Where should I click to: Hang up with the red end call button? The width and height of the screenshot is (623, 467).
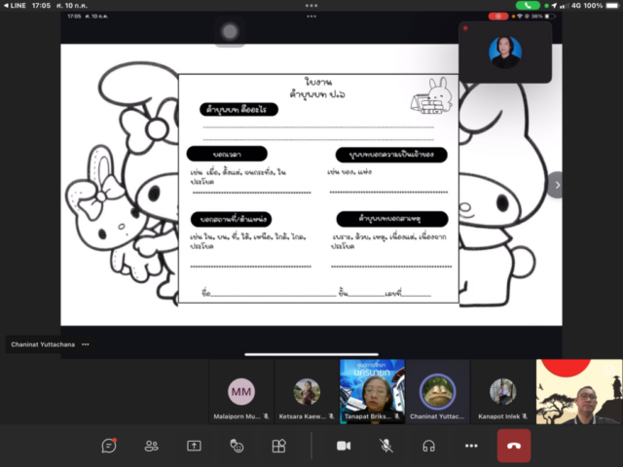514,446
